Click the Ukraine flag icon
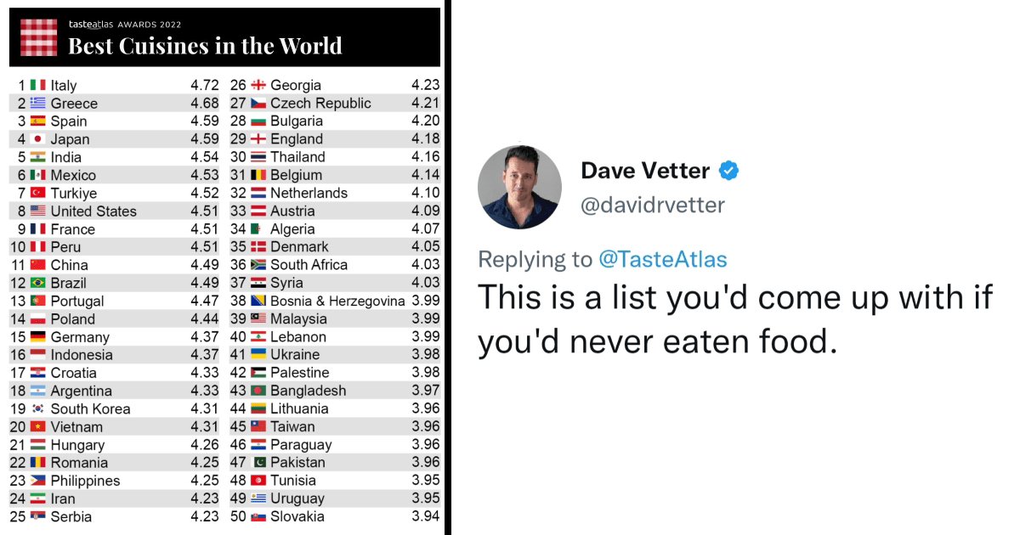 tap(258, 354)
